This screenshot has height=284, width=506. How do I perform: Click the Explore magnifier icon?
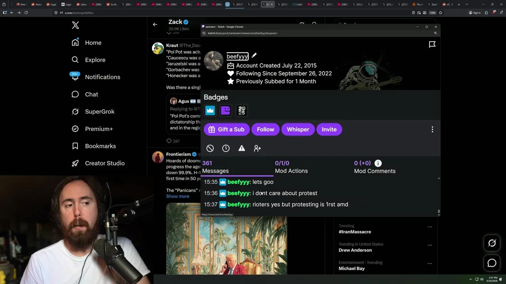coord(75,60)
